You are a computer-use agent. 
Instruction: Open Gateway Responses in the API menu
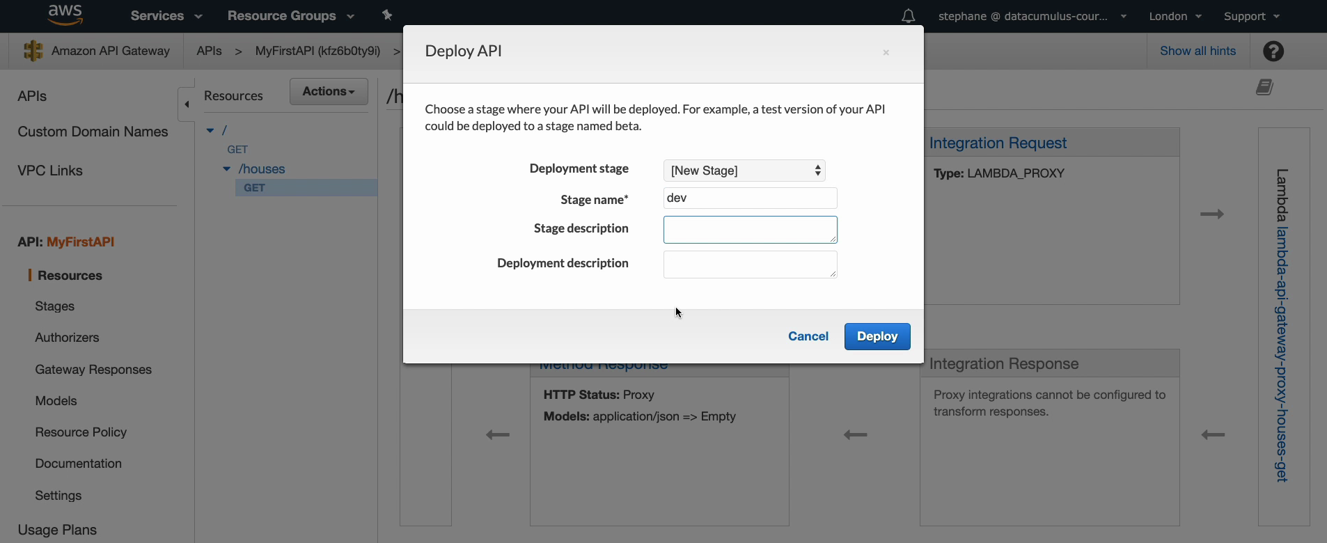coord(93,370)
